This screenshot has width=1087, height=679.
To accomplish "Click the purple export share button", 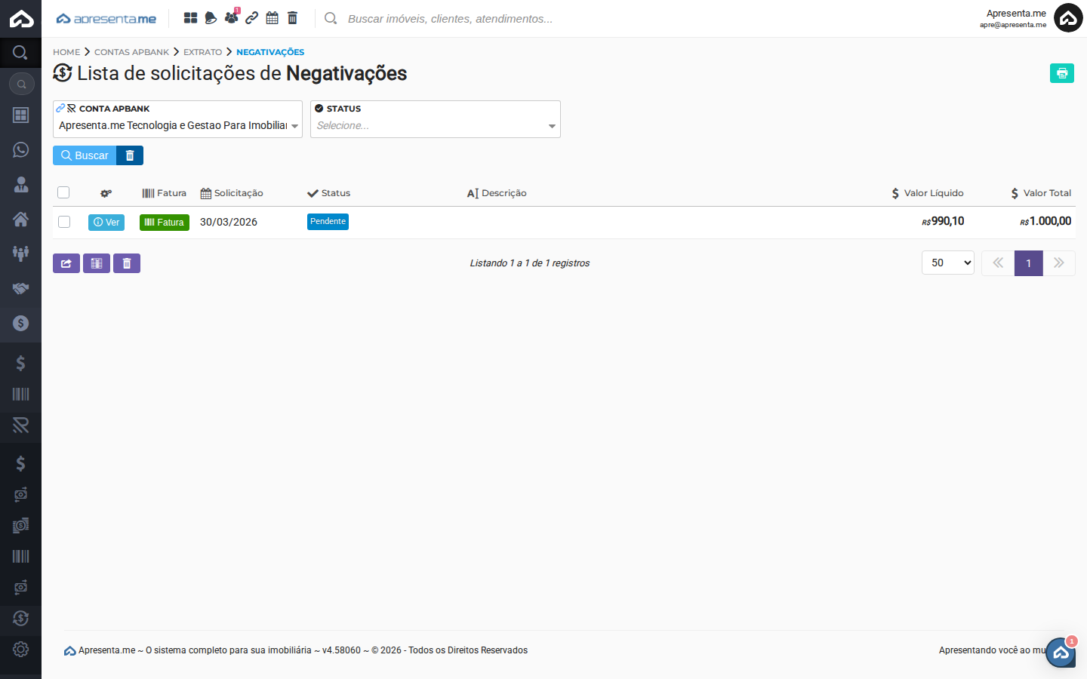I will coord(66,263).
